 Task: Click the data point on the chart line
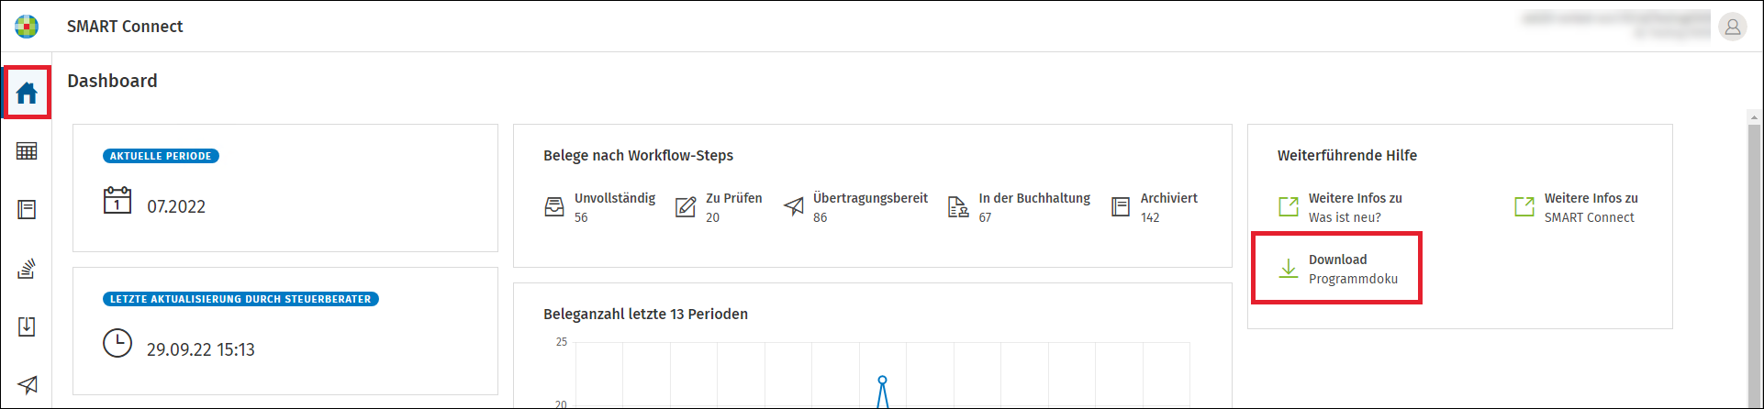(882, 380)
